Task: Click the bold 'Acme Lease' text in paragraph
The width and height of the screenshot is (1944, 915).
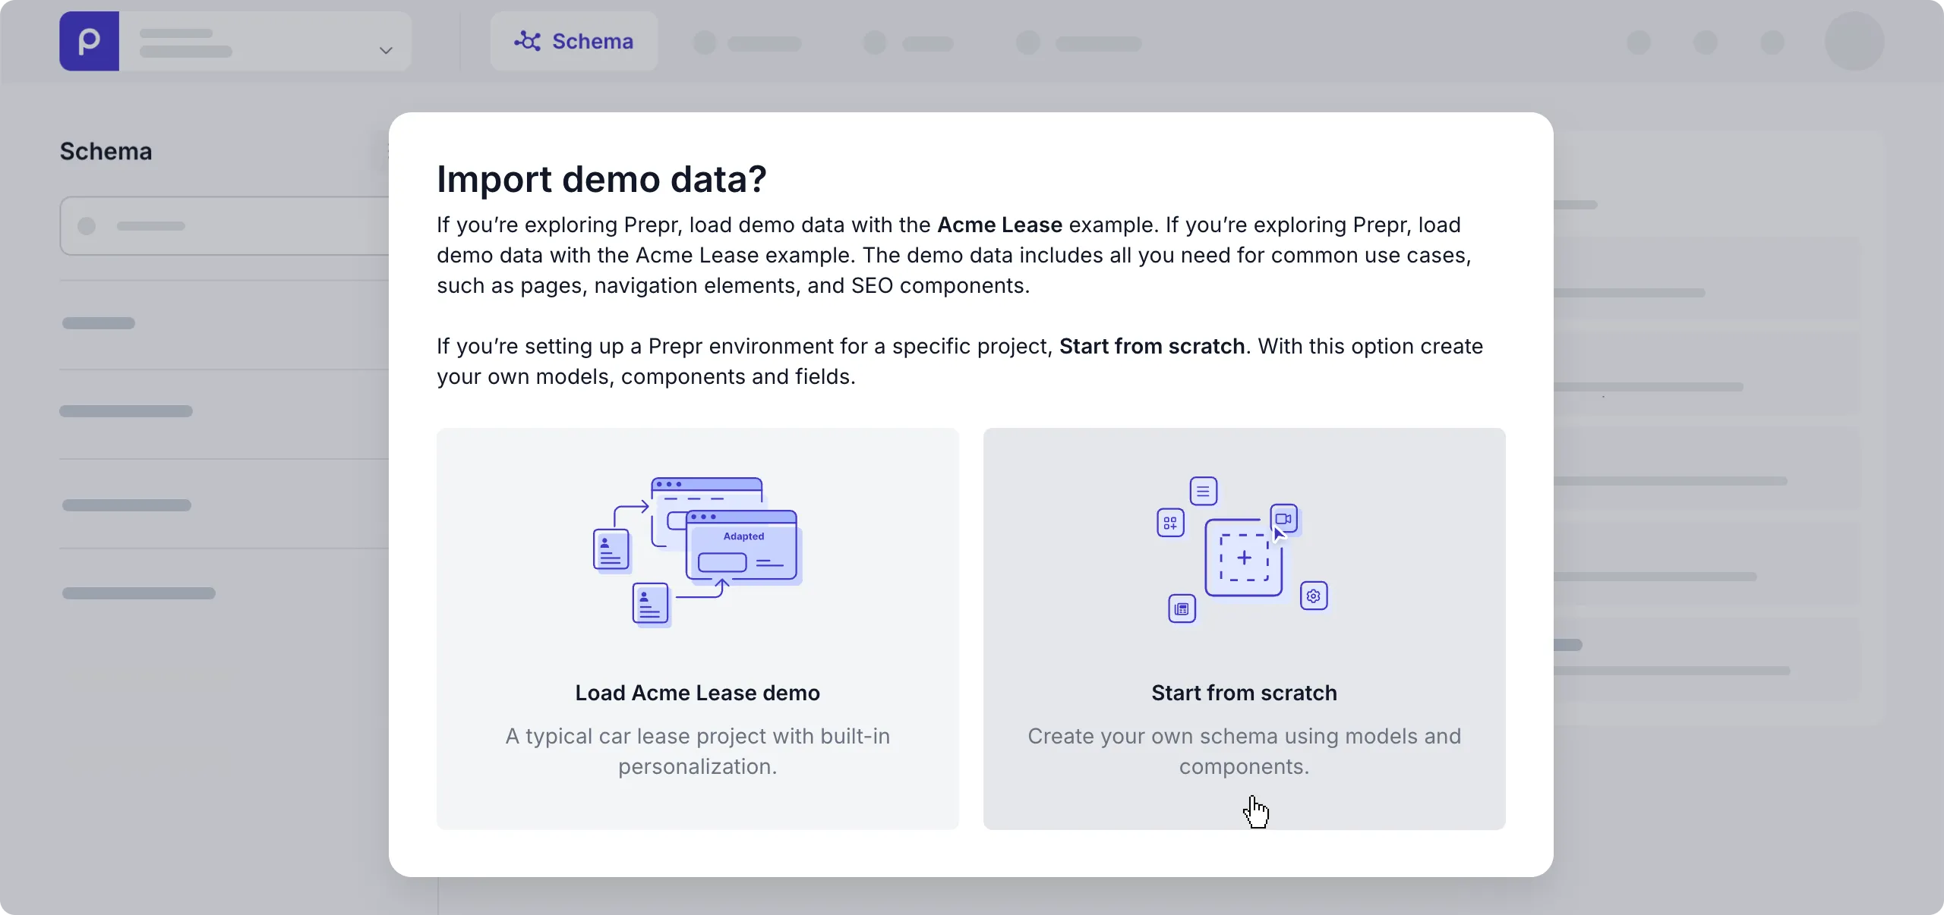Action: (999, 225)
